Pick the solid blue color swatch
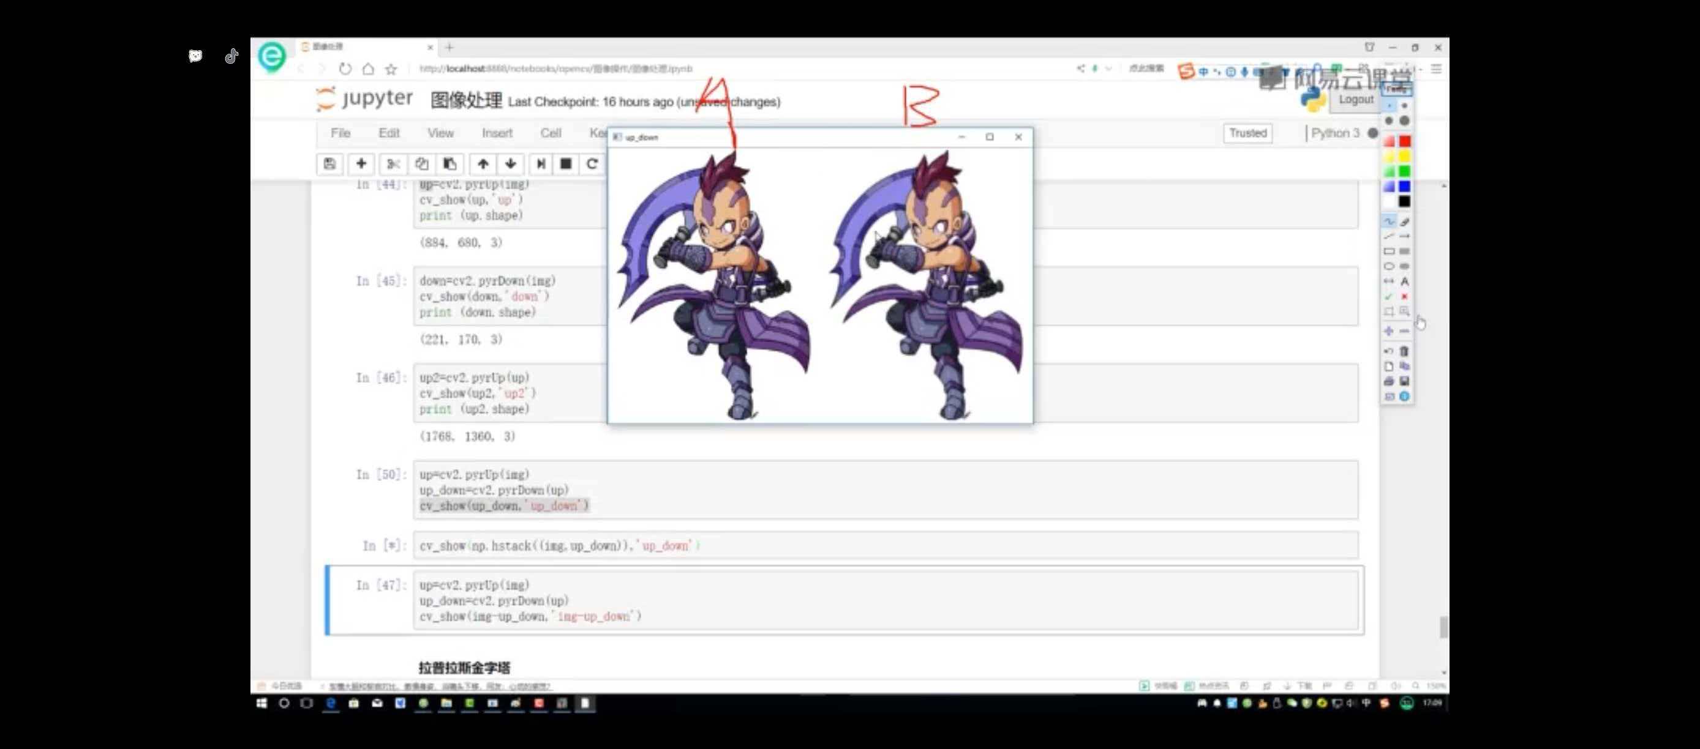1700x749 pixels. pos(1405,187)
